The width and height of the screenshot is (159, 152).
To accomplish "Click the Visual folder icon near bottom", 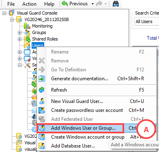I will coord(19,143).
